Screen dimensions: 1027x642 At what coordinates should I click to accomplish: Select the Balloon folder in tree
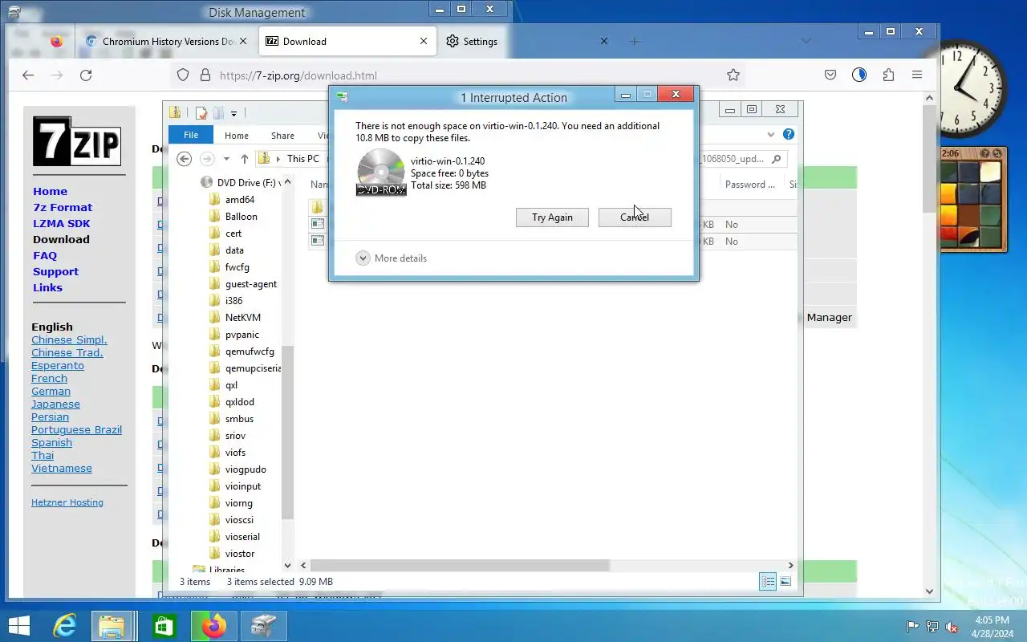click(x=242, y=217)
